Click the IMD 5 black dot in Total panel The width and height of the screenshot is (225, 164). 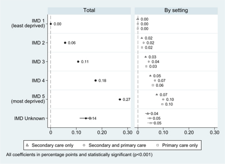[x=120, y=99]
